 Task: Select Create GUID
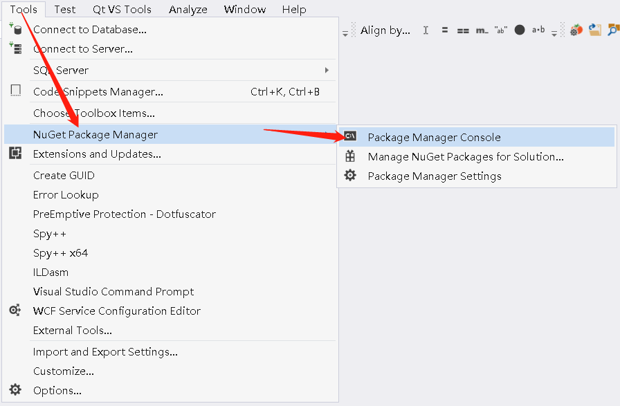coord(170,175)
